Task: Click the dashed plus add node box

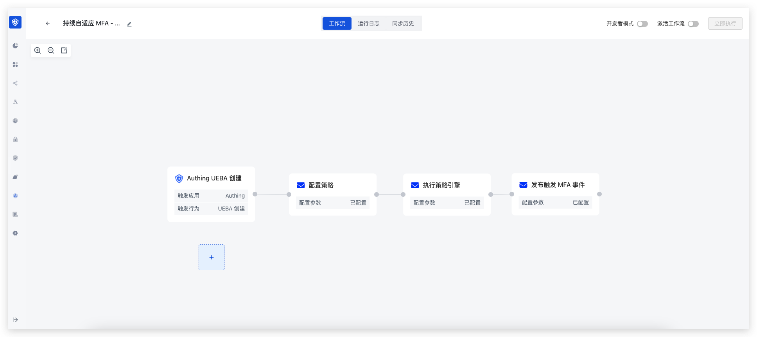Action: coord(212,257)
